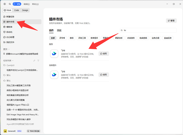
Task: Expand the 任务列表 dropdown chevron
Action: click(13, 60)
